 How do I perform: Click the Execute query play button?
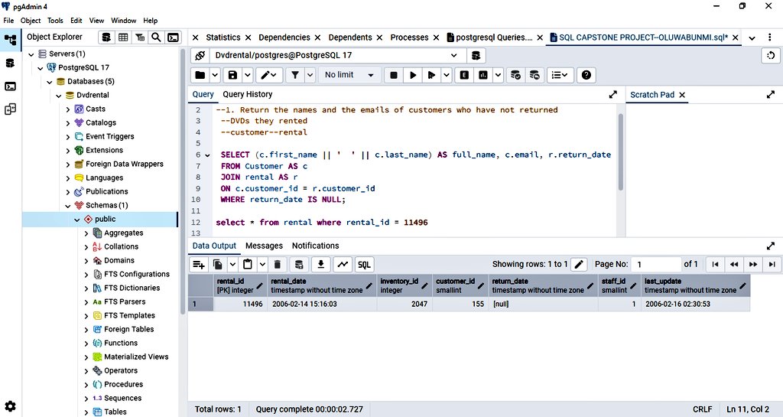pyautogui.click(x=413, y=75)
